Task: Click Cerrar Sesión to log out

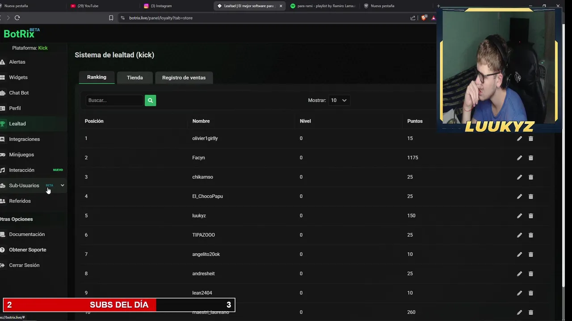Action: tap(24, 265)
